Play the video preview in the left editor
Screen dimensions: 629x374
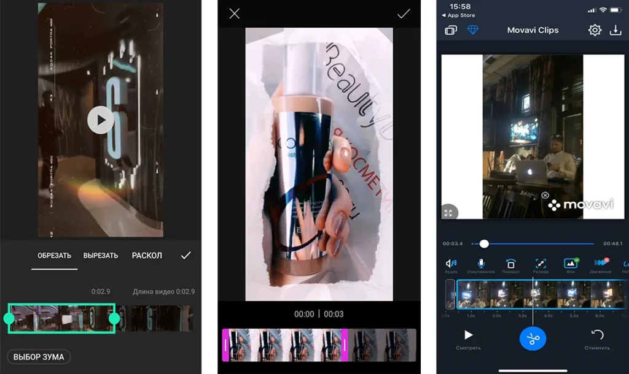tap(101, 120)
